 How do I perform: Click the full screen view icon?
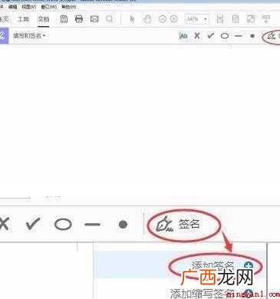pyautogui.click(x=251, y=19)
